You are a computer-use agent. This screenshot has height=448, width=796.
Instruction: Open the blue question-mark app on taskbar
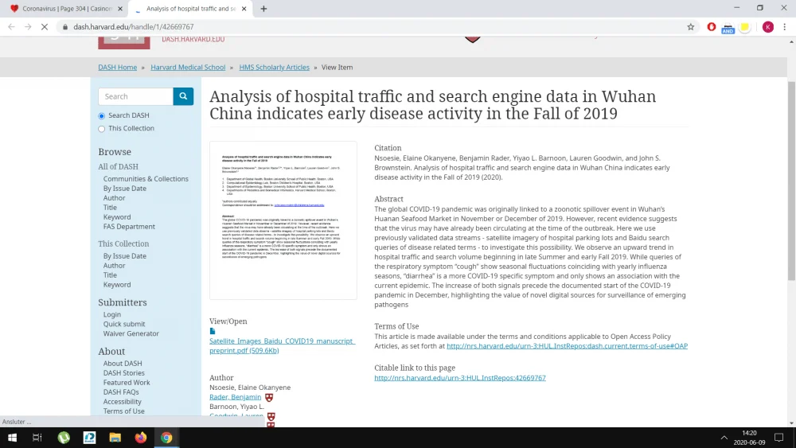tap(89, 438)
